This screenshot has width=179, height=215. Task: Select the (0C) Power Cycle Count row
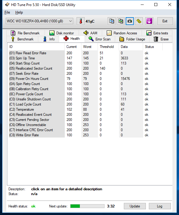pos(86,94)
